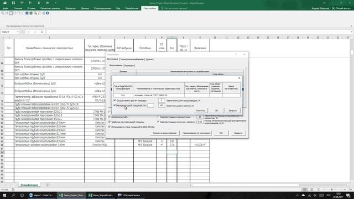
Task: Click Элементы воздуховодов button
Action: pos(164,133)
